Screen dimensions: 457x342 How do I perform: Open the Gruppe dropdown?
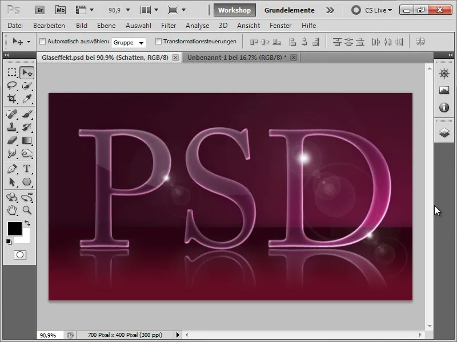coord(129,42)
